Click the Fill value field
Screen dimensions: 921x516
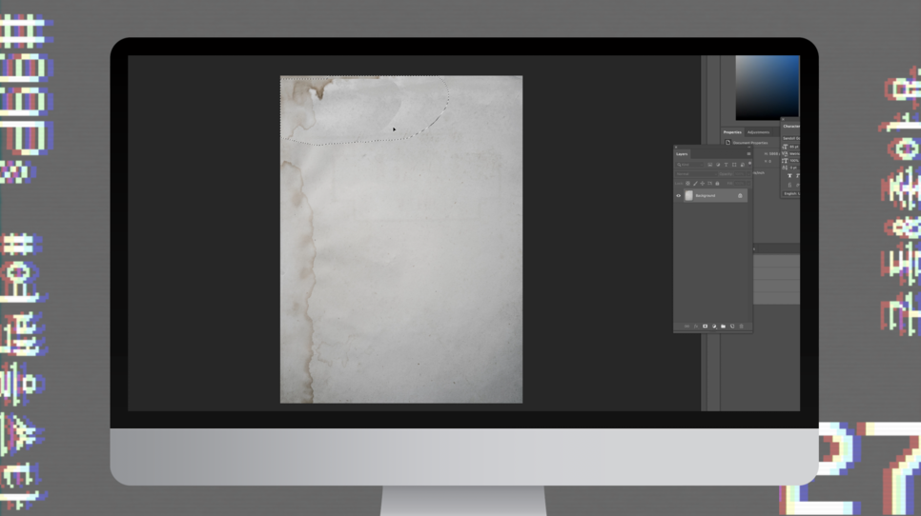pos(740,184)
